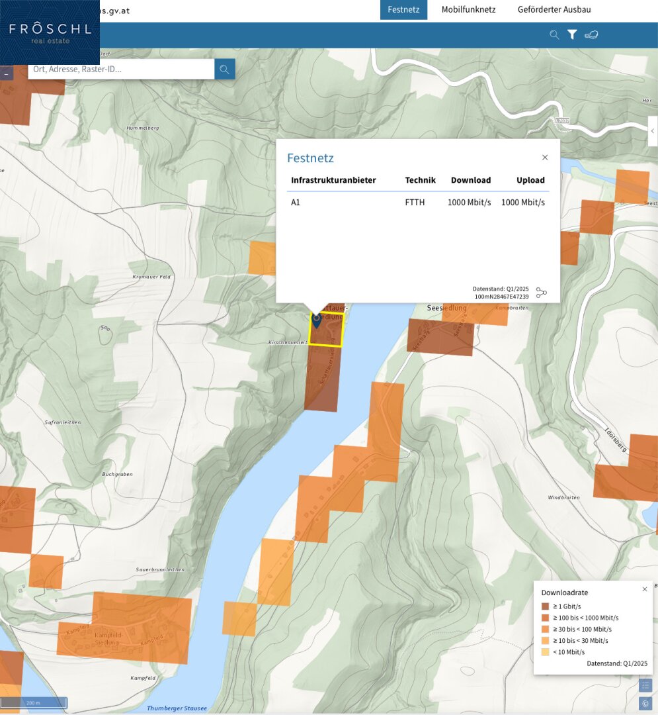The height and width of the screenshot is (715, 658).
Task: Open the filter funnel tool
Action: 573,35
